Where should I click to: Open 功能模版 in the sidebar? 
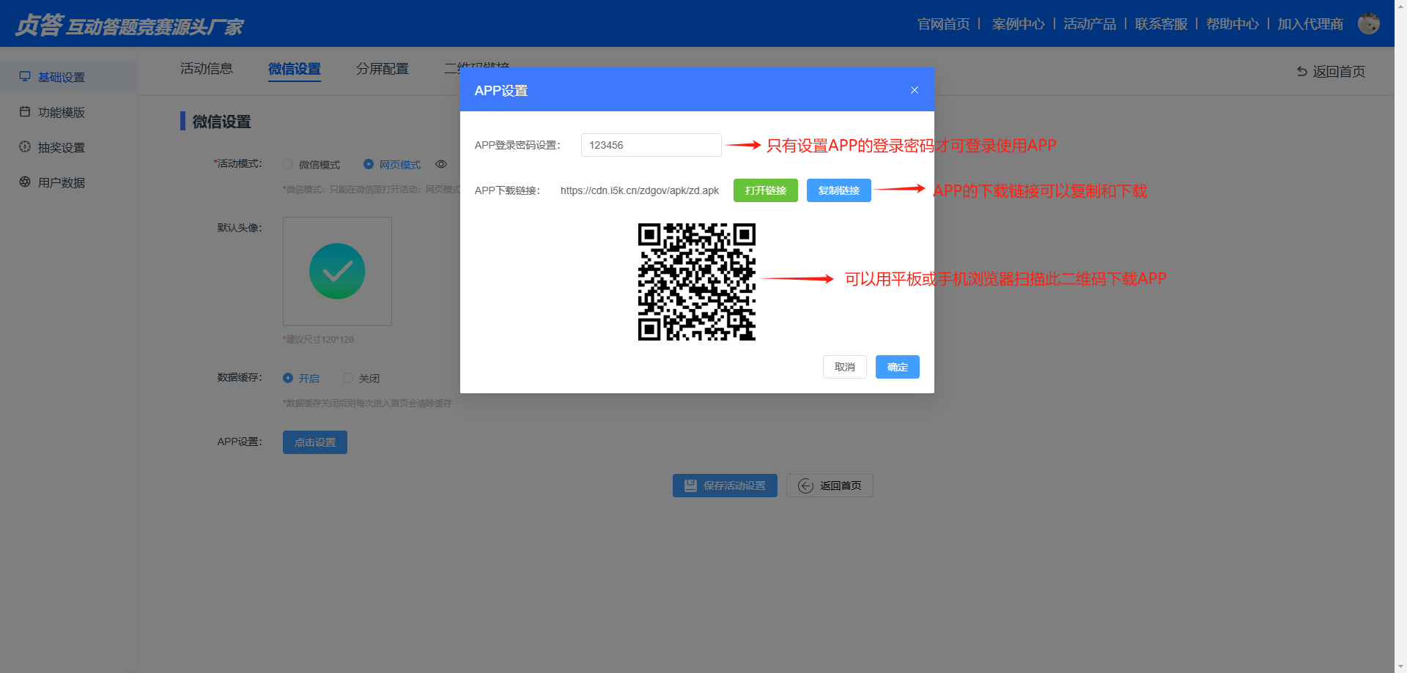(x=68, y=112)
